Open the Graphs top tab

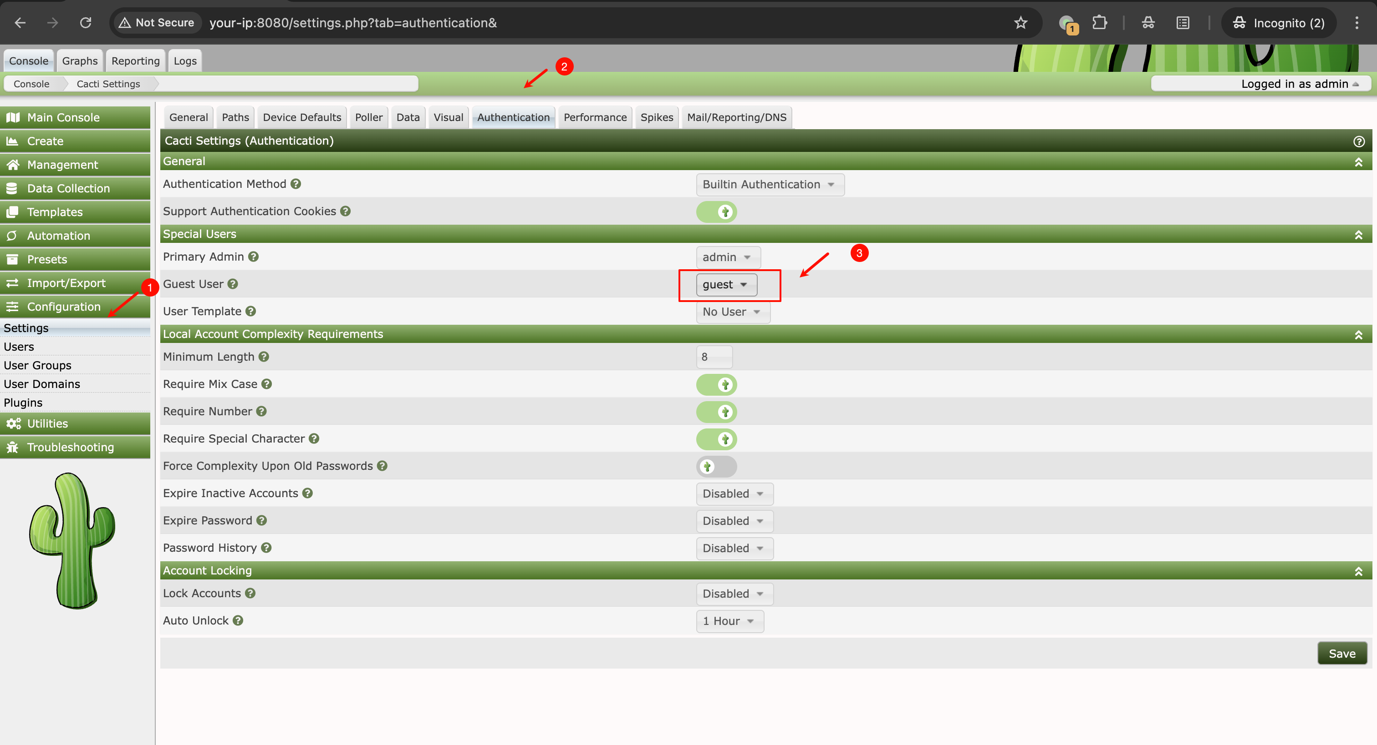click(x=80, y=61)
